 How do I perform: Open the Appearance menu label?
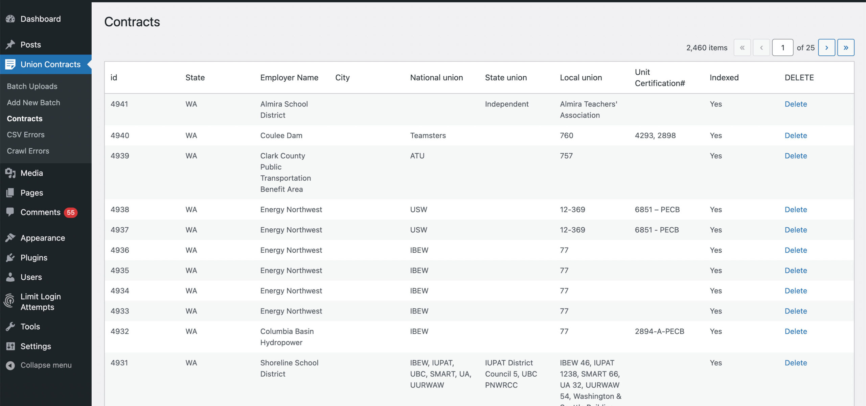coord(43,238)
